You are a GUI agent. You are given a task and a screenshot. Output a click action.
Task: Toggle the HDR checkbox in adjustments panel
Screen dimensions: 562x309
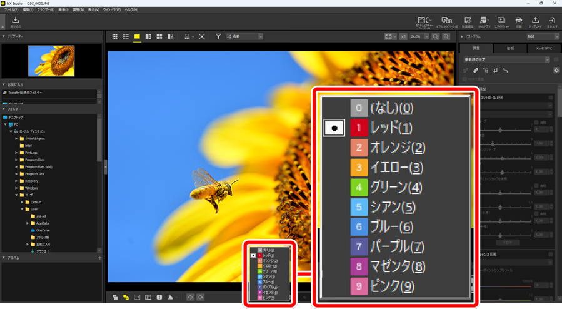pos(465,79)
